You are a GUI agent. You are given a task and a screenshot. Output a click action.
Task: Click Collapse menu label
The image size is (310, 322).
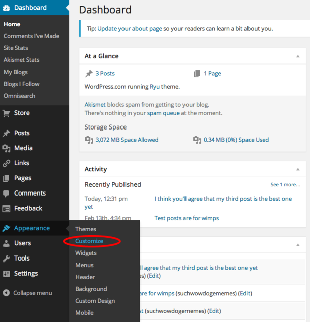pos(33,293)
